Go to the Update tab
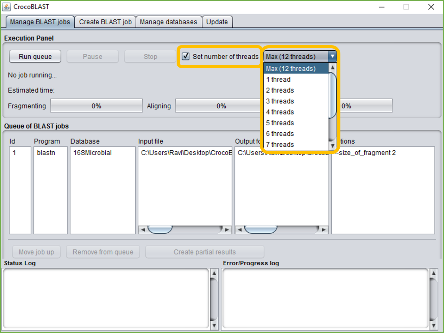Viewport: 444px width, 333px height. tap(217, 22)
